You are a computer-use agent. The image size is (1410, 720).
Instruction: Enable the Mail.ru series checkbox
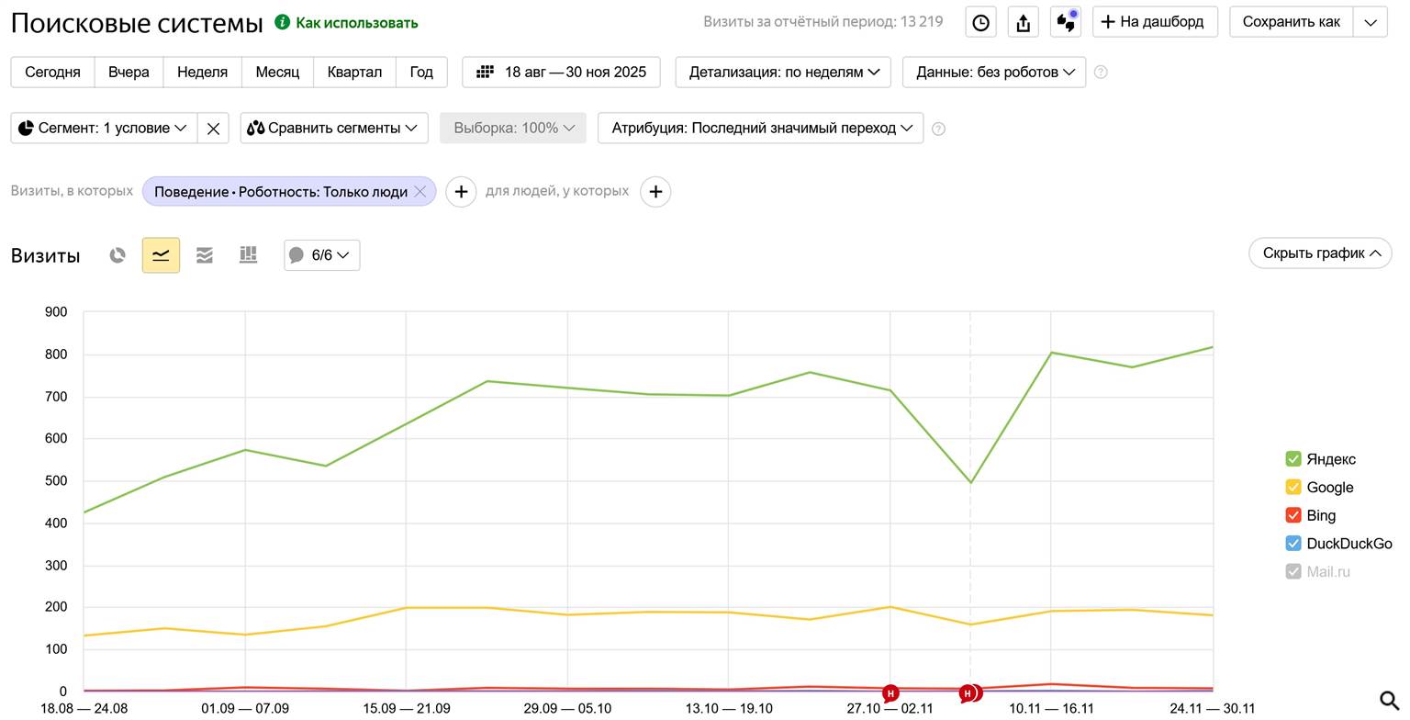[1293, 571]
